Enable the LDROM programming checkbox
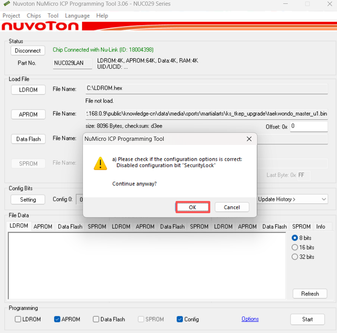The height and width of the screenshot is (333, 337). 18,319
